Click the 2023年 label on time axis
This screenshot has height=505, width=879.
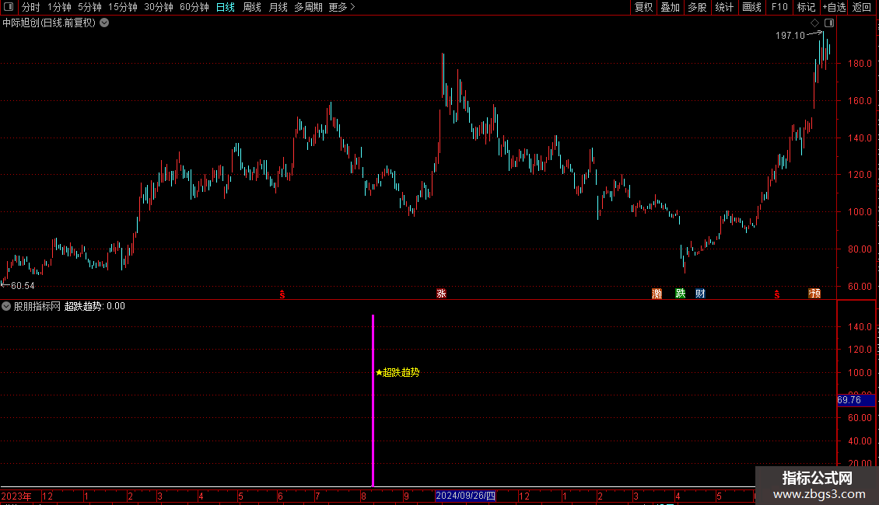click(16, 496)
